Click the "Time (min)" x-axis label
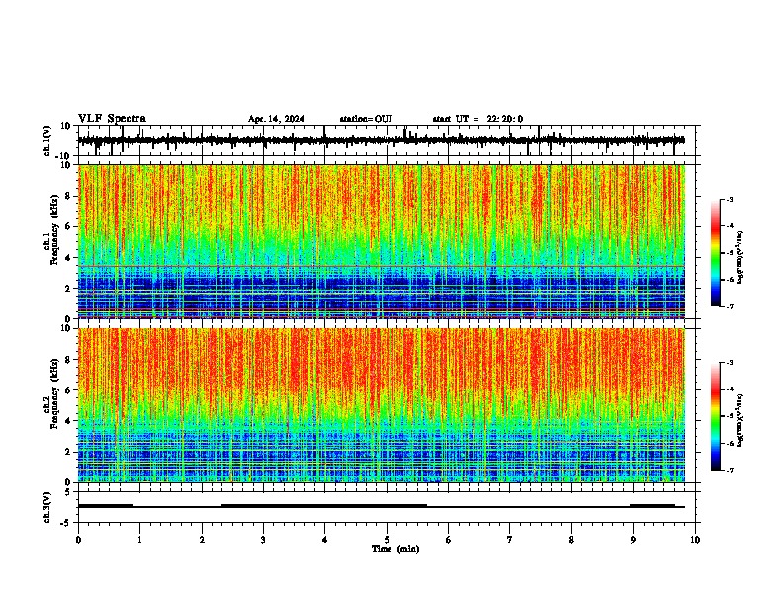The width and height of the screenshot is (783, 605). (x=395, y=549)
